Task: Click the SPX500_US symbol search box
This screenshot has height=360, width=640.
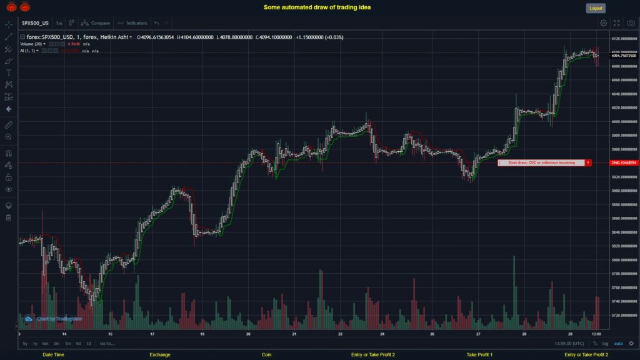Action: (35, 23)
